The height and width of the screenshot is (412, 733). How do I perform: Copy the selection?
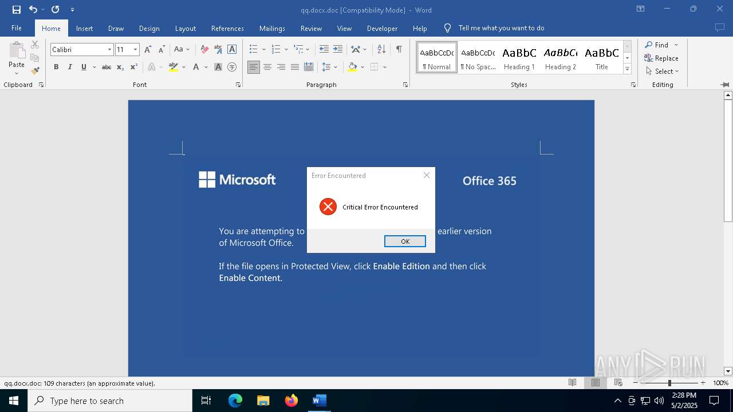click(35, 58)
